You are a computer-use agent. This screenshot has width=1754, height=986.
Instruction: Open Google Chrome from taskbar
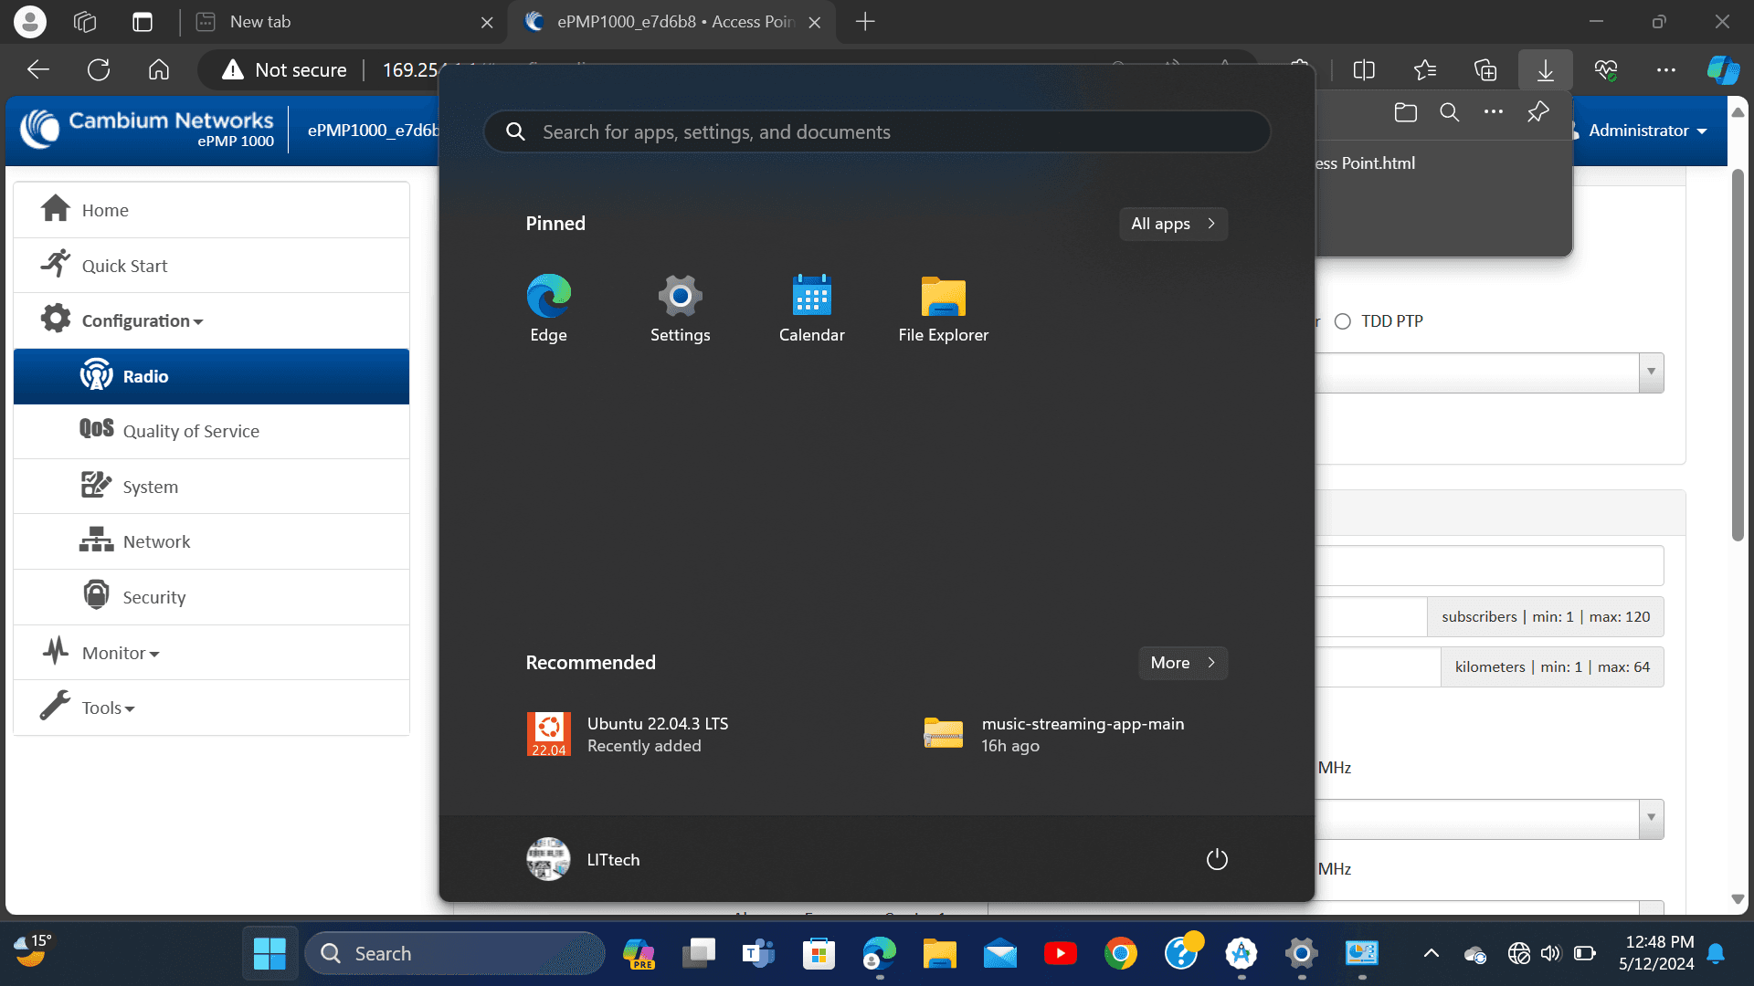coord(1120,954)
